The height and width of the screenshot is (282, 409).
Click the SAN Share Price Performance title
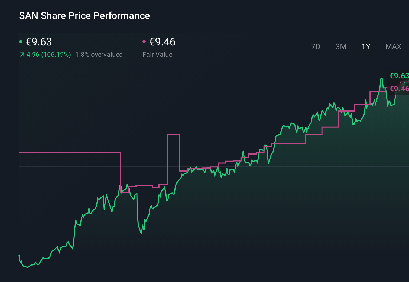[x=84, y=16]
